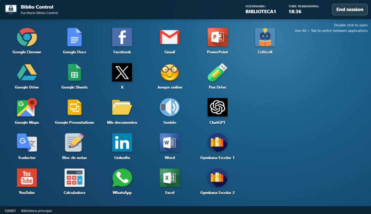Click the Alt + Tab switching hint
This screenshot has height=214, width=371.
[331, 31]
